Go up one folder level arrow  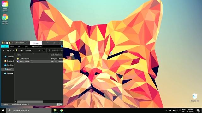pyautogui.click(x=14, y=50)
